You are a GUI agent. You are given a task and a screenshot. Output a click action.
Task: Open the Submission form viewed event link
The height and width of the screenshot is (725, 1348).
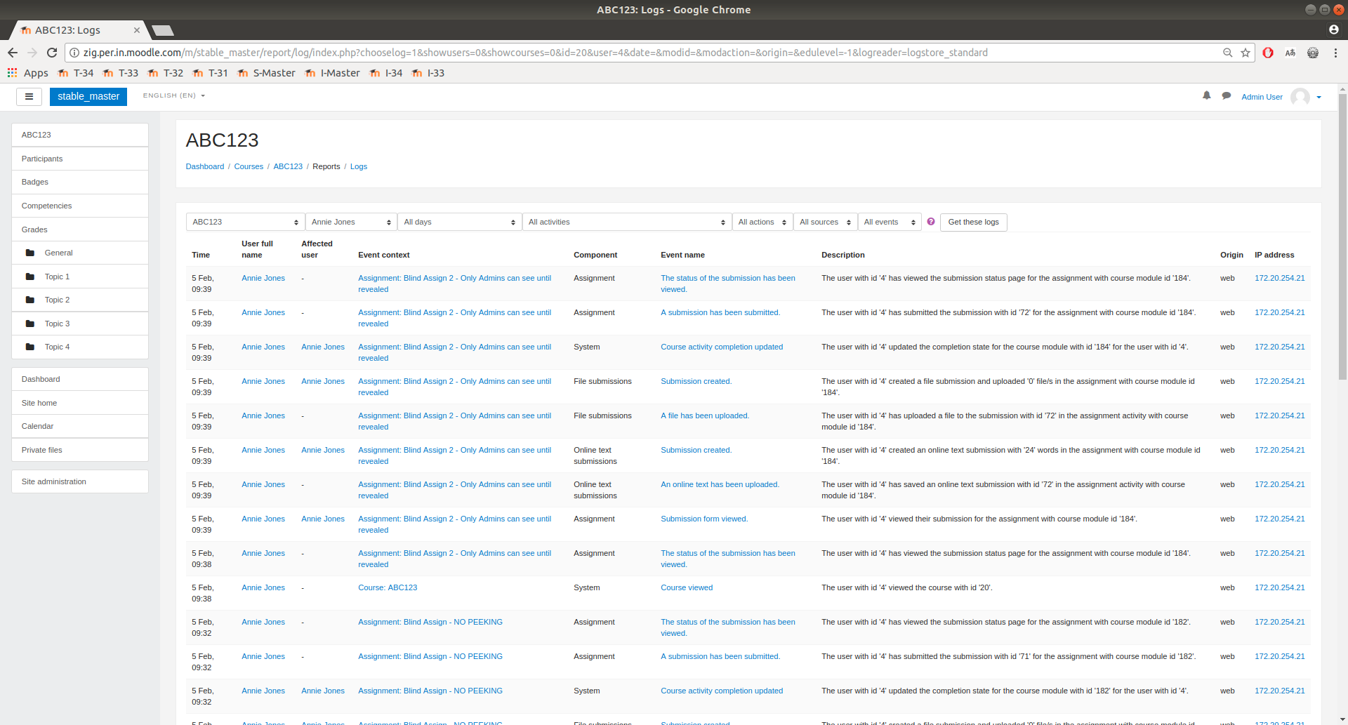704,519
